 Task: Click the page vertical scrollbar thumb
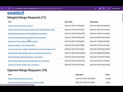(x=122, y=17)
